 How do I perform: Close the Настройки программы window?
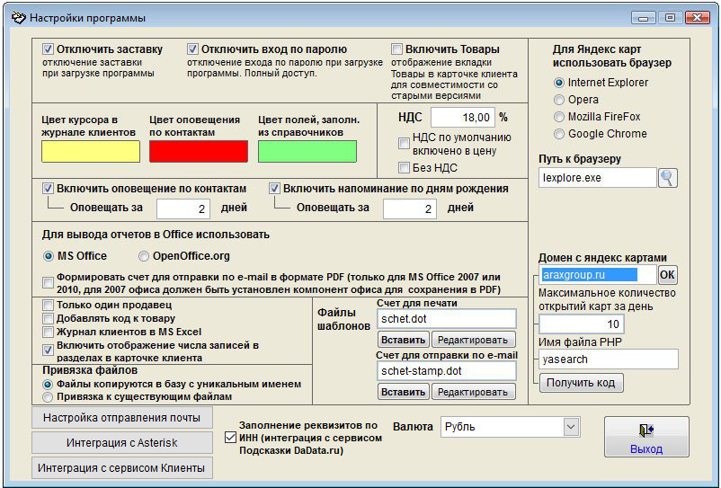pyautogui.click(x=697, y=18)
